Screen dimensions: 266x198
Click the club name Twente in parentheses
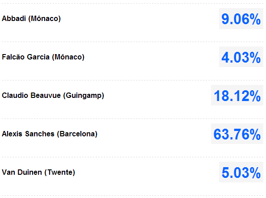(60, 173)
